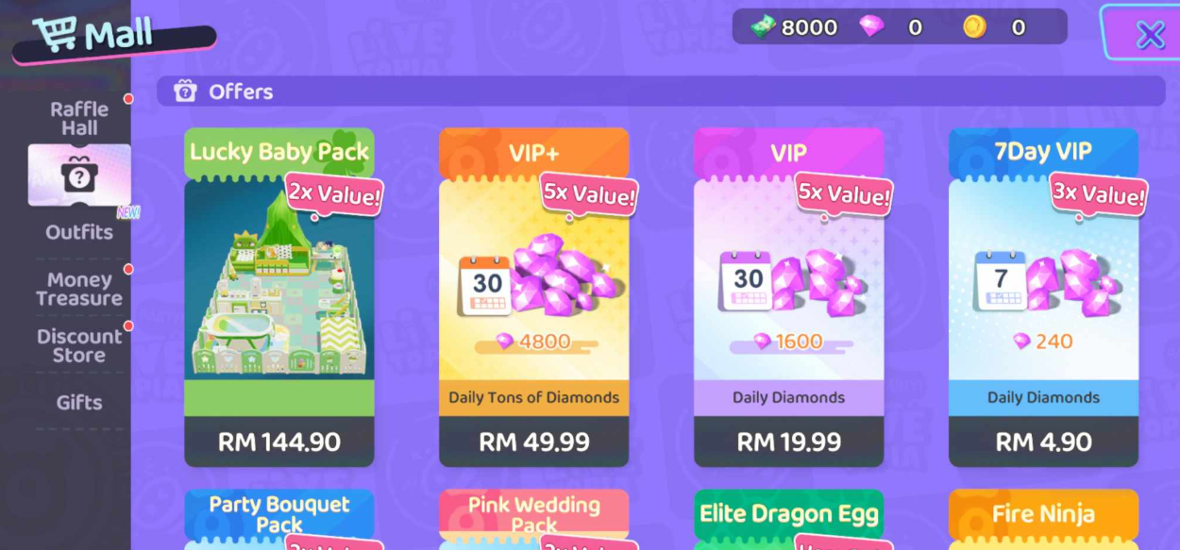Click the green cash currency icon
The height and width of the screenshot is (550, 1180).
[763, 27]
